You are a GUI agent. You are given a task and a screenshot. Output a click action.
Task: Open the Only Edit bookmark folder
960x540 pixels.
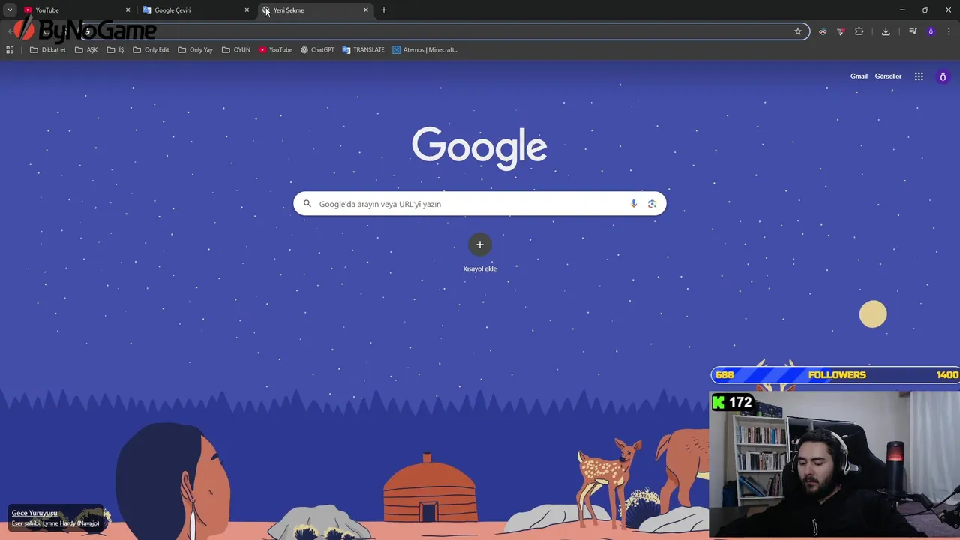[x=151, y=50]
